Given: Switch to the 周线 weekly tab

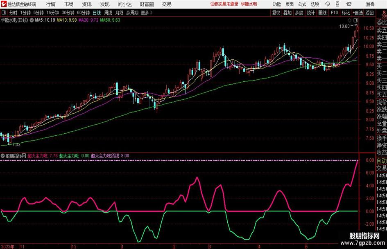Looking at the screenshot, I should (108, 13).
